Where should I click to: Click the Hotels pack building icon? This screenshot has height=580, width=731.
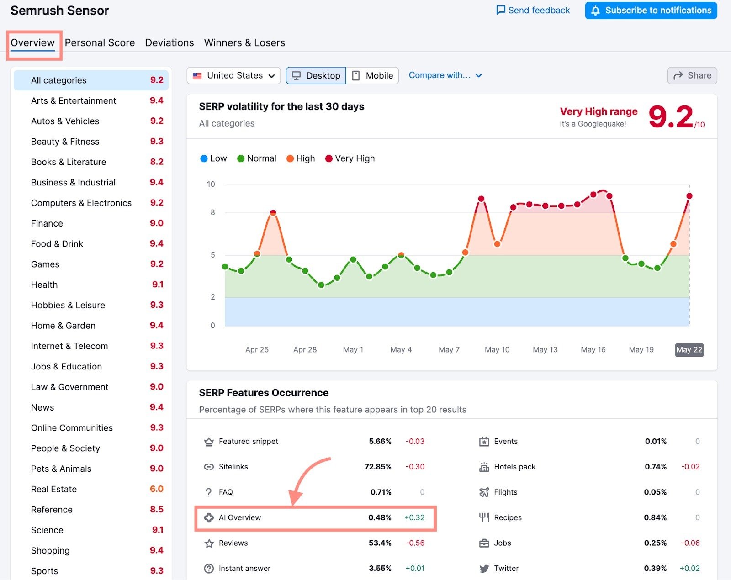[483, 467]
